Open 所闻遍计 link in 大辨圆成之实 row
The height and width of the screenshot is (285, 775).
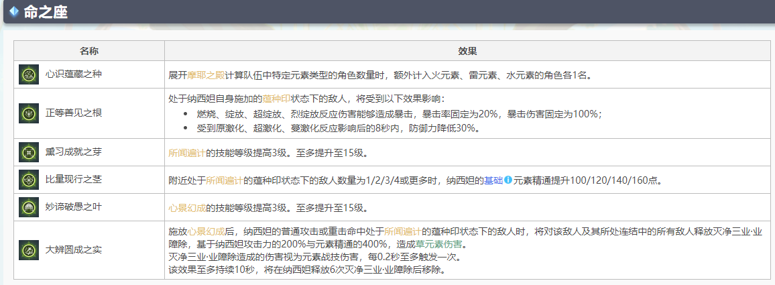pyautogui.click(x=404, y=231)
